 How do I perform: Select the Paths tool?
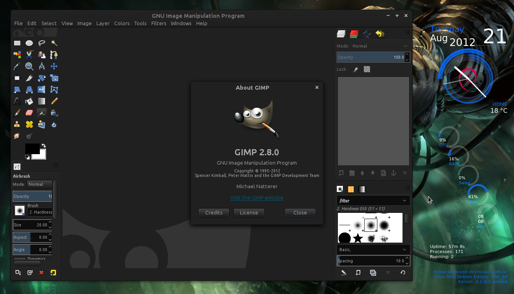coord(54,55)
